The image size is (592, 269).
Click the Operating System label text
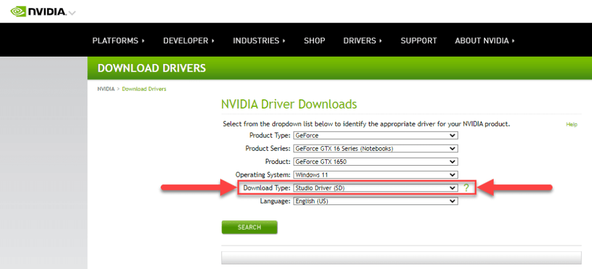[263, 175]
